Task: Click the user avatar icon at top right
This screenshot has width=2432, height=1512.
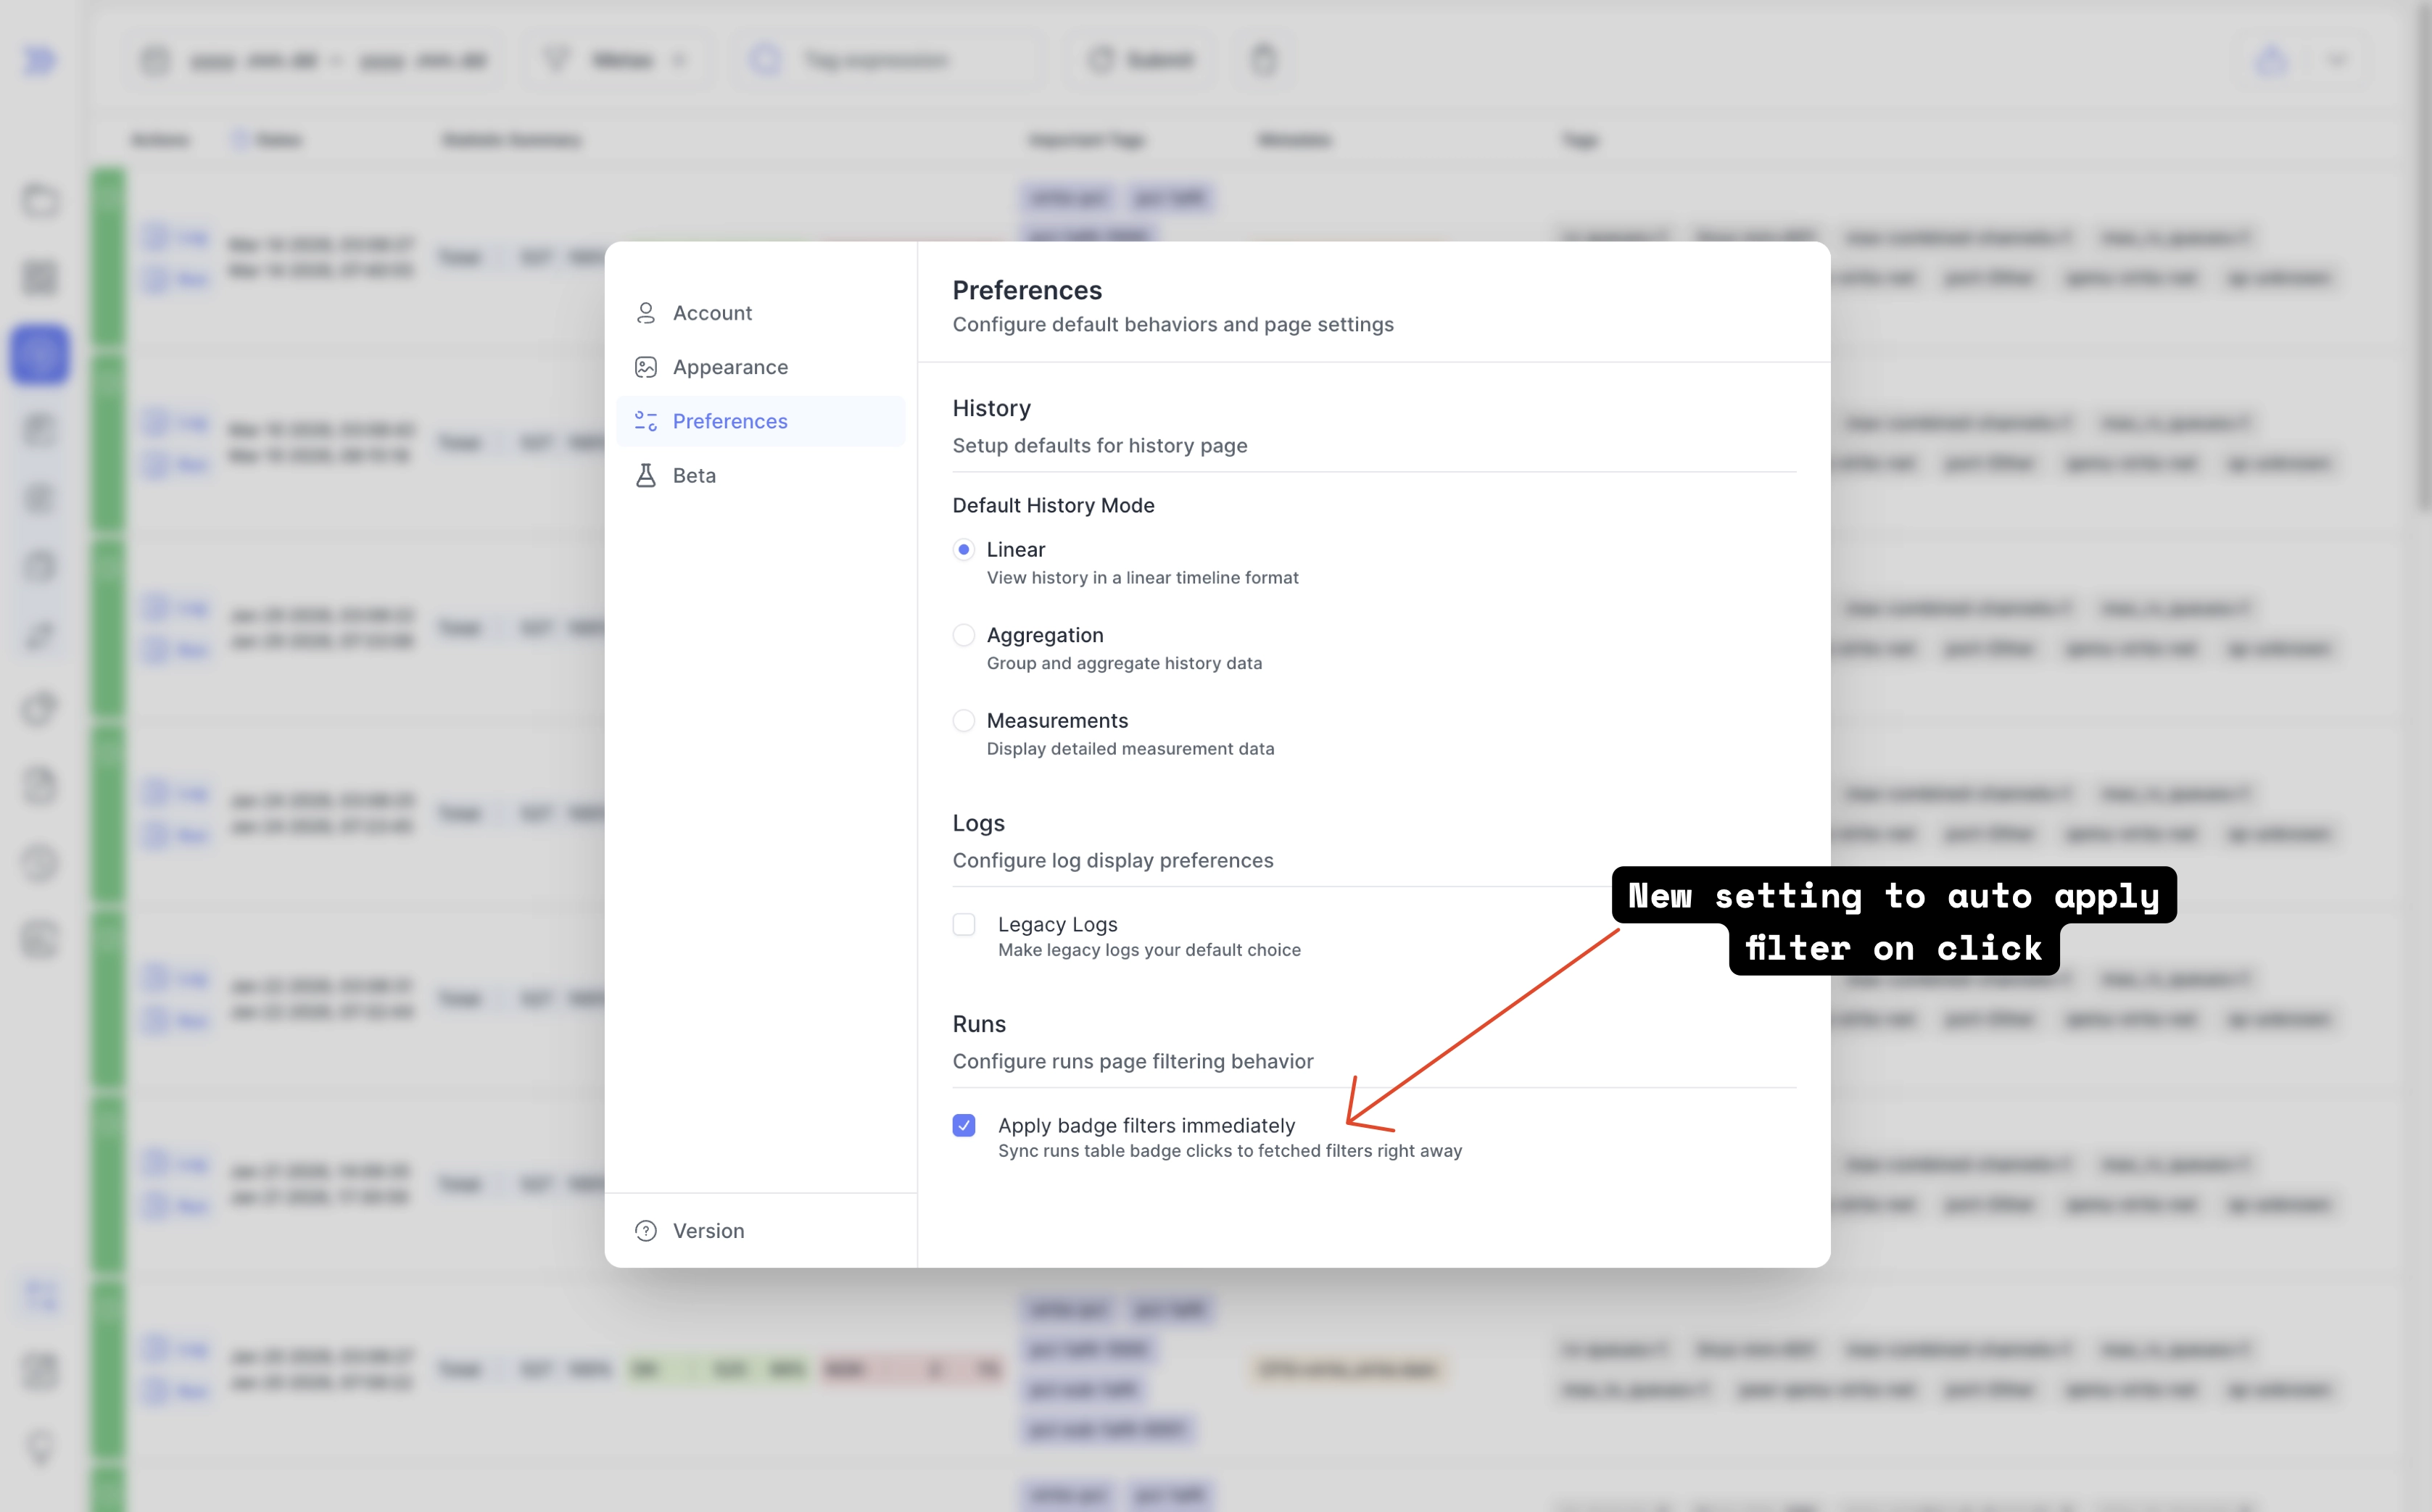Action: point(2271,60)
